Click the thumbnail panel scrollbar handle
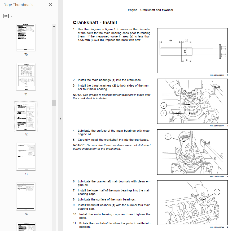Image resolution: width=241 pixels, height=231 pixels. tap(54, 103)
